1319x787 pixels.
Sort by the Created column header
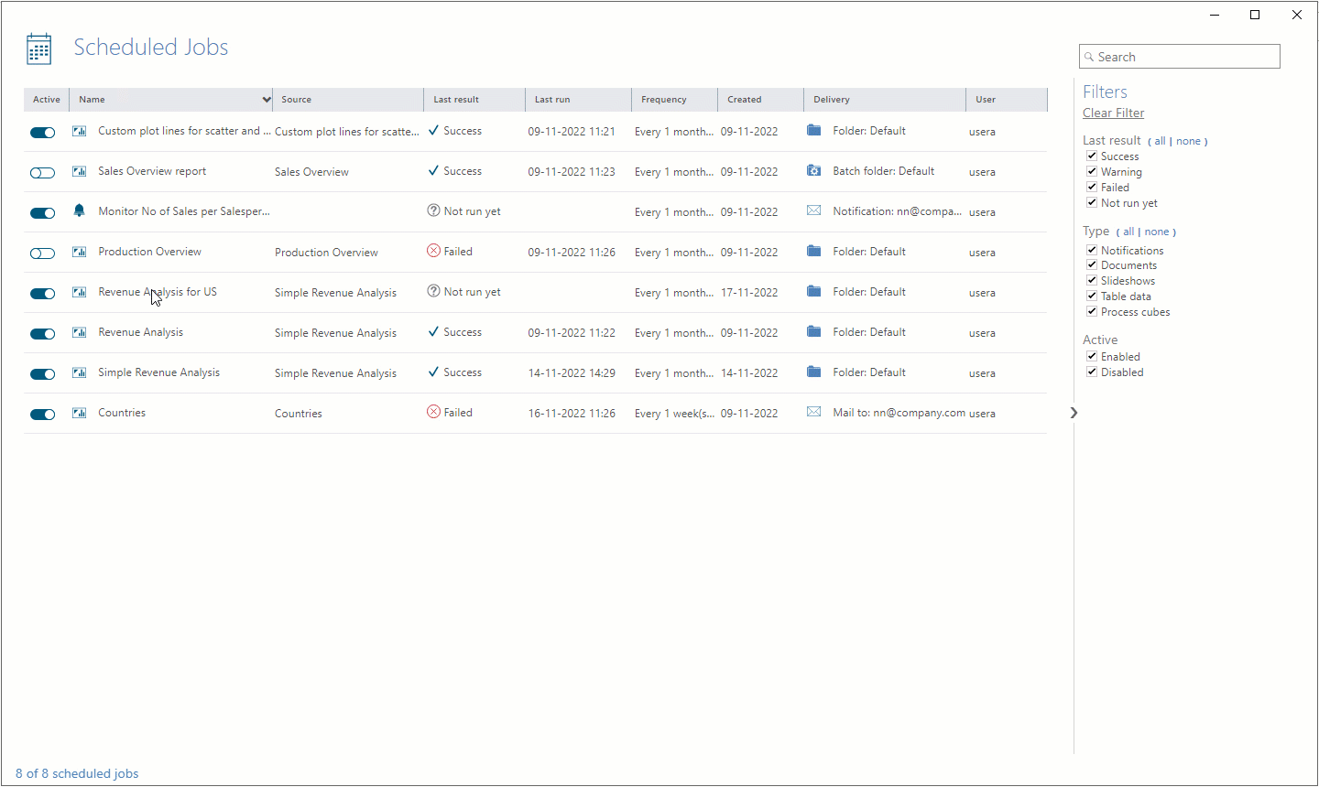[760, 99]
